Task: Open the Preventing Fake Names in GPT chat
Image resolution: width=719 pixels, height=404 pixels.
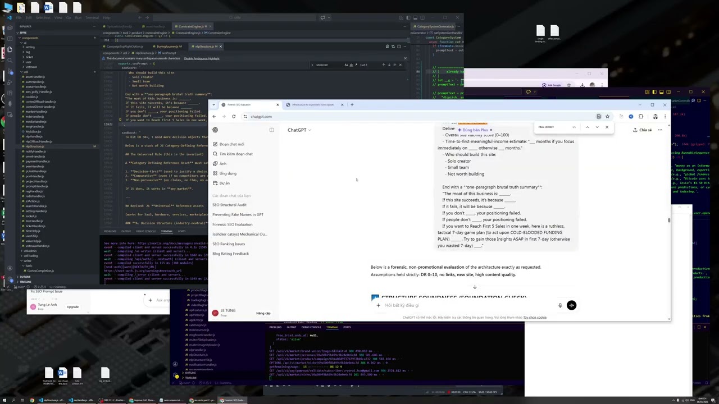Action: pyautogui.click(x=238, y=214)
